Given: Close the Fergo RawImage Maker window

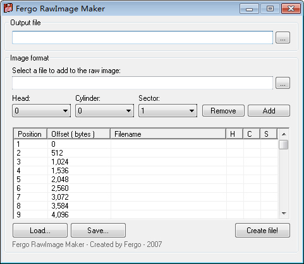Looking at the screenshot, I should coord(291,9).
